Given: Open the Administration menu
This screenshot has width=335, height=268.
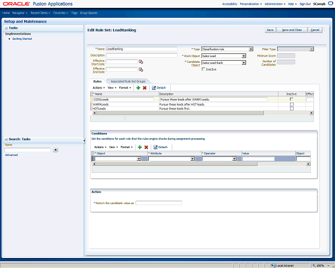Looking at the screenshot, I should (275, 4).
